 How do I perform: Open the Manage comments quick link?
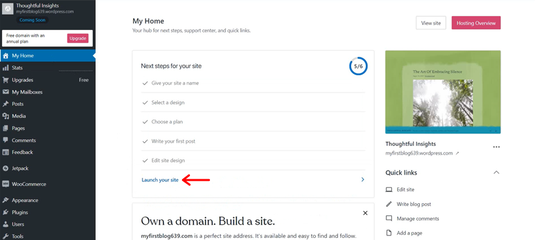417,219
